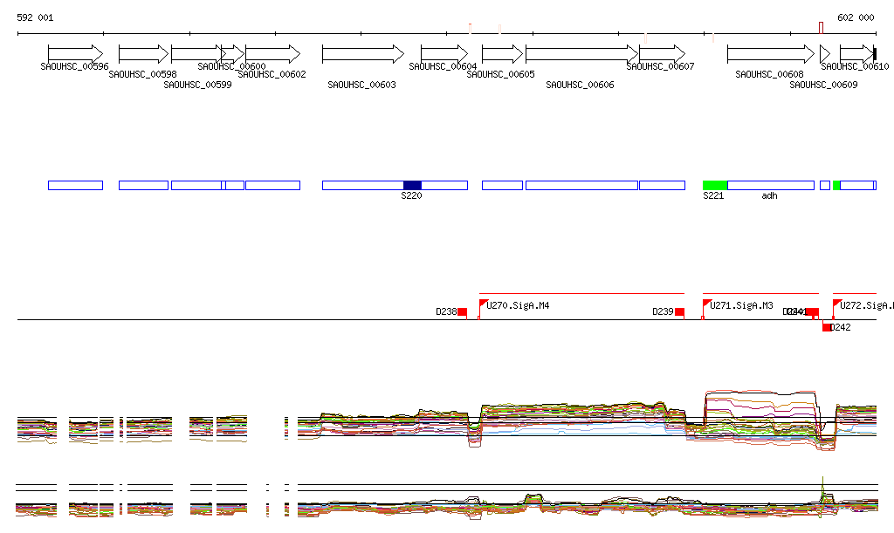
Task: Select the SAOUHSC_00603 gene arrow
Action: (x=363, y=54)
